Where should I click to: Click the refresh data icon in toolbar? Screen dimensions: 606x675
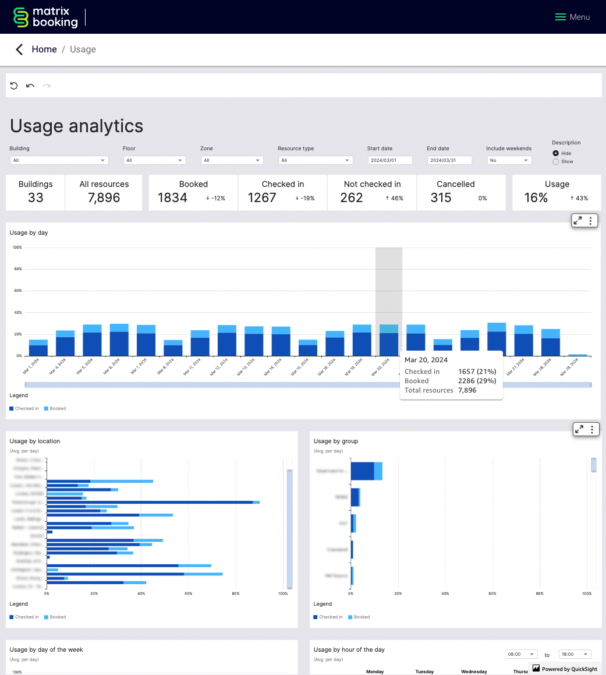coord(13,86)
